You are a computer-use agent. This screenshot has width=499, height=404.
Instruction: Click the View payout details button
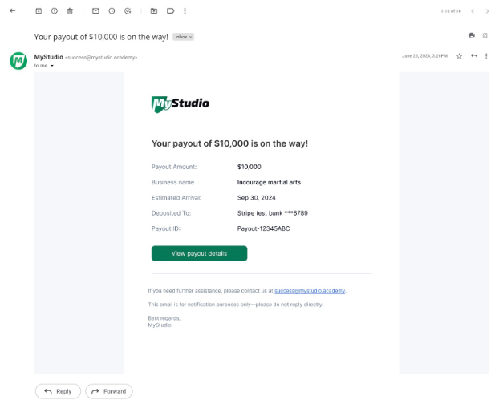199,253
